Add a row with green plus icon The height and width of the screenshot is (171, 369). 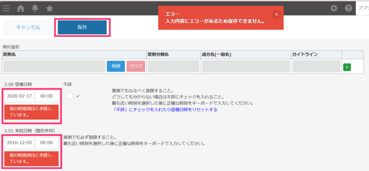pos(347,67)
